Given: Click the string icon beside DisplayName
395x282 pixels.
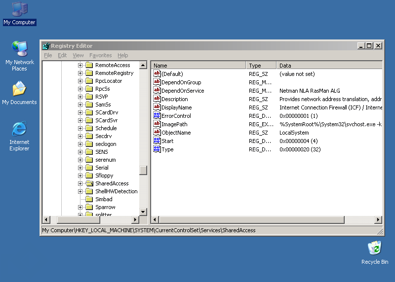Looking at the screenshot, I should pos(157,107).
